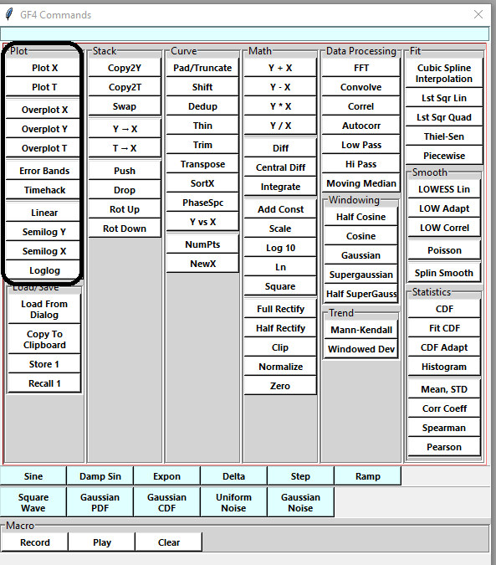Copy data with Copy To Clipboard

(44, 340)
